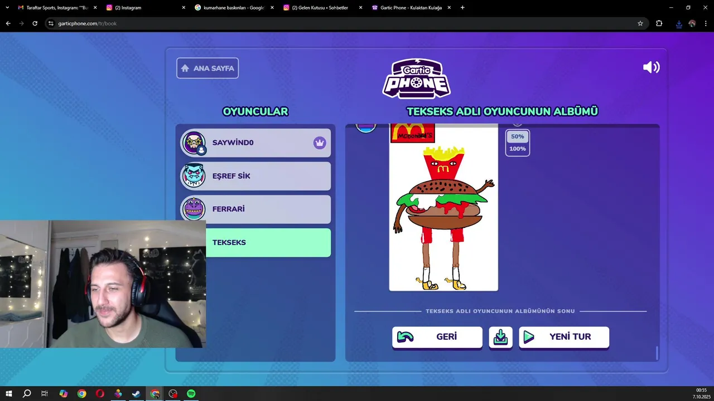Open Spotify from the taskbar

coord(191,394)
